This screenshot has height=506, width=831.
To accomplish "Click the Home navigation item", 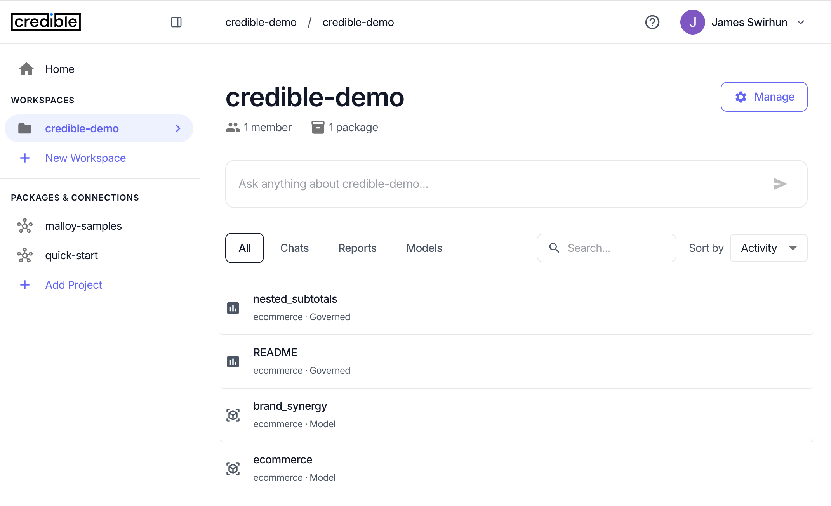I will [x=59, y=69].
